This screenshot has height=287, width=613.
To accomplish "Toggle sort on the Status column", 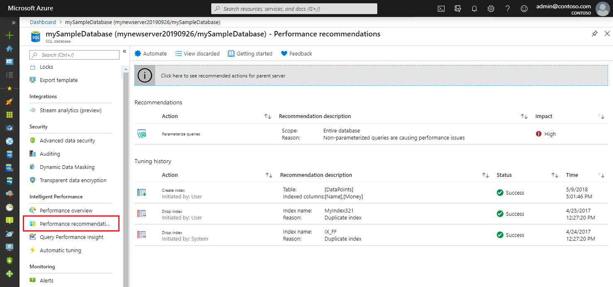I will pos(555,175).
